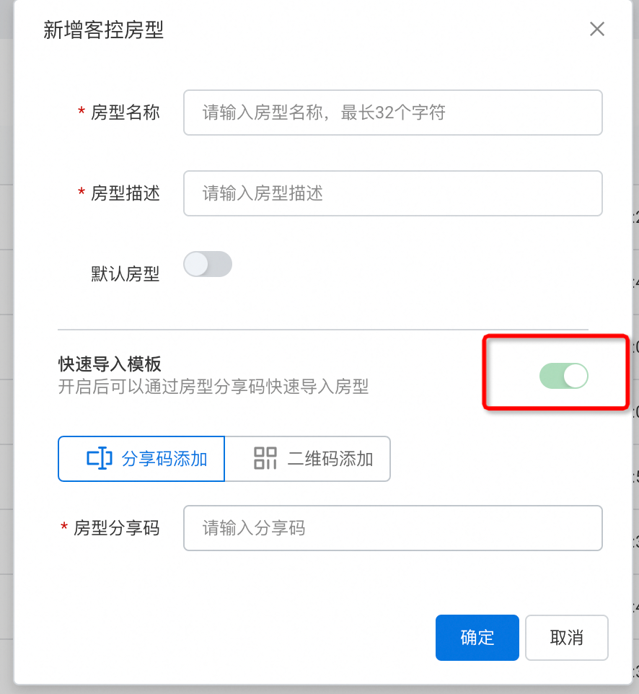Close the 新增客控房型 dialog with X

click(x=597, y=29)
